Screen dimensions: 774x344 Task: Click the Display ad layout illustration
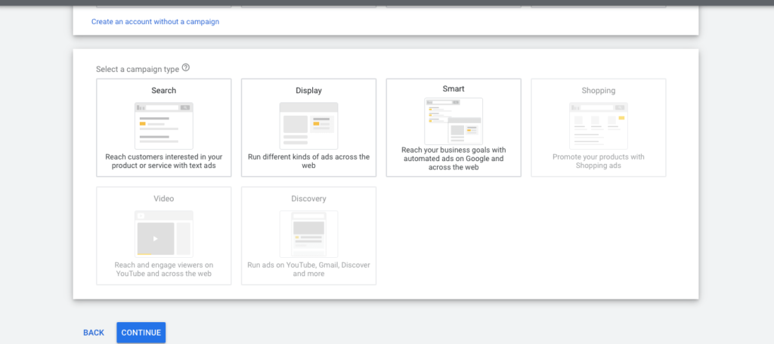click(308, 126)
